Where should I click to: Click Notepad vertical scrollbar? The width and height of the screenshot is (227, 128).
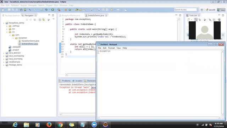[x=222, y=83]
